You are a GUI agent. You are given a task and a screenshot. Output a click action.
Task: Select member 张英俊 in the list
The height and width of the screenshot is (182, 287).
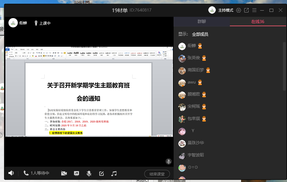point(194,58)
